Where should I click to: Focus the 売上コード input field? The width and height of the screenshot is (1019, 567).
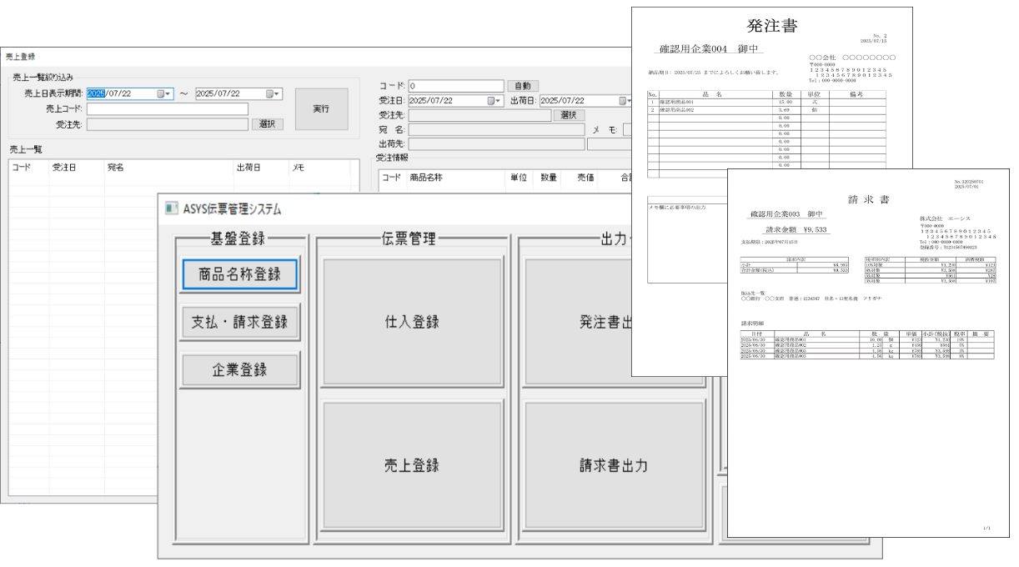[167, 109]
